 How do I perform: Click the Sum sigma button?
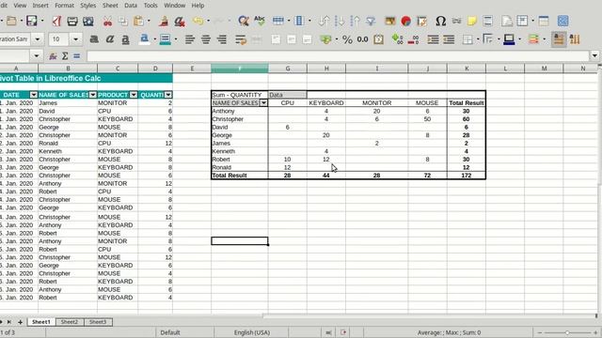(x=65, y=56)
